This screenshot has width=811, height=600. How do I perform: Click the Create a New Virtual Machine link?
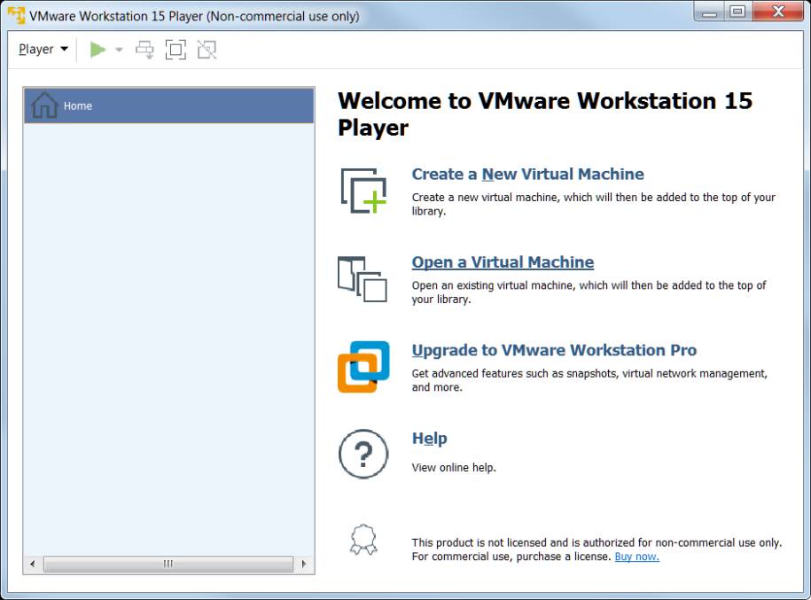click(527, 174)
